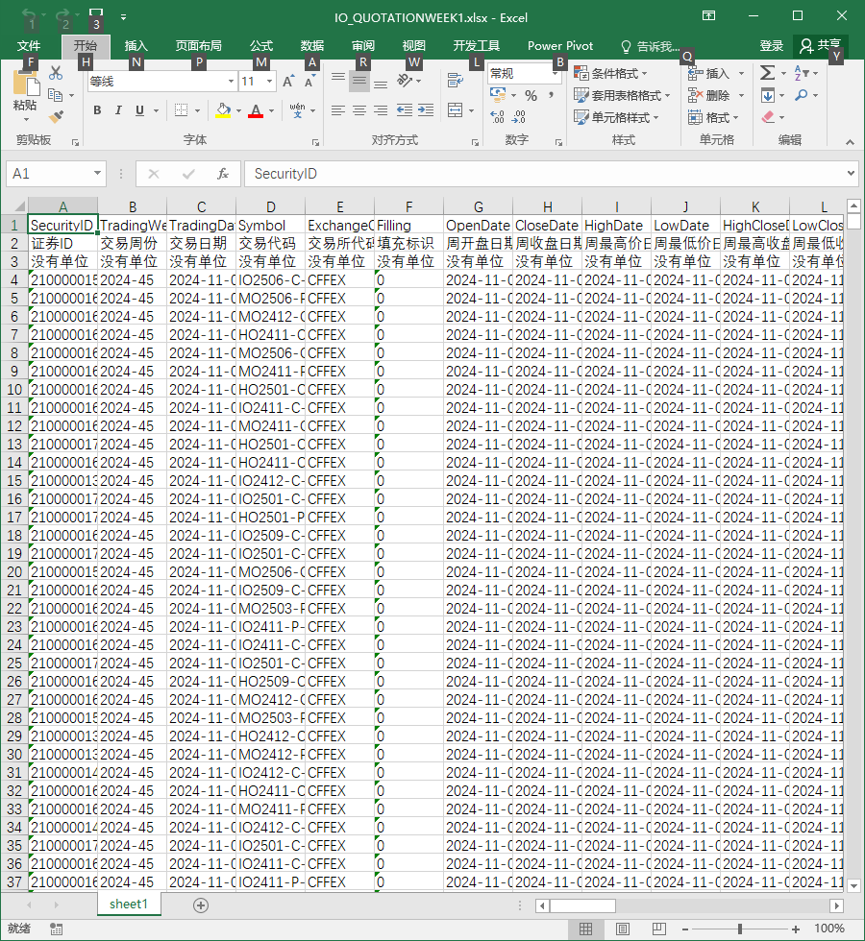
Task: Add a new sheet with plus icon
Action: pos(201,905)
